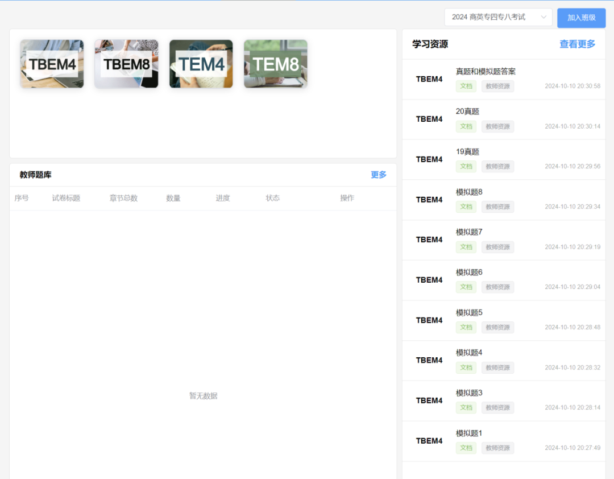The image size is (614, 479).
Task: Select the TEM4 course card
Action: click(x=201, y=64)
